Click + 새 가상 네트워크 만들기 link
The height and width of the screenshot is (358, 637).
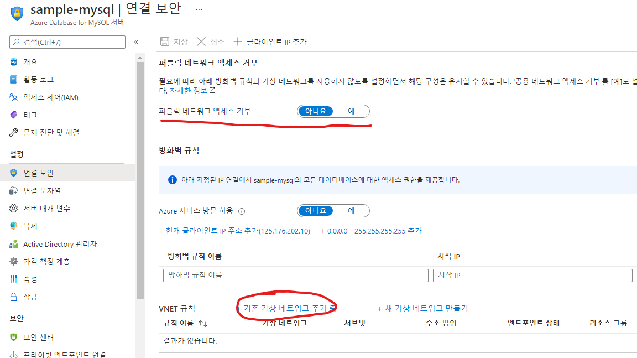point(423,308)
